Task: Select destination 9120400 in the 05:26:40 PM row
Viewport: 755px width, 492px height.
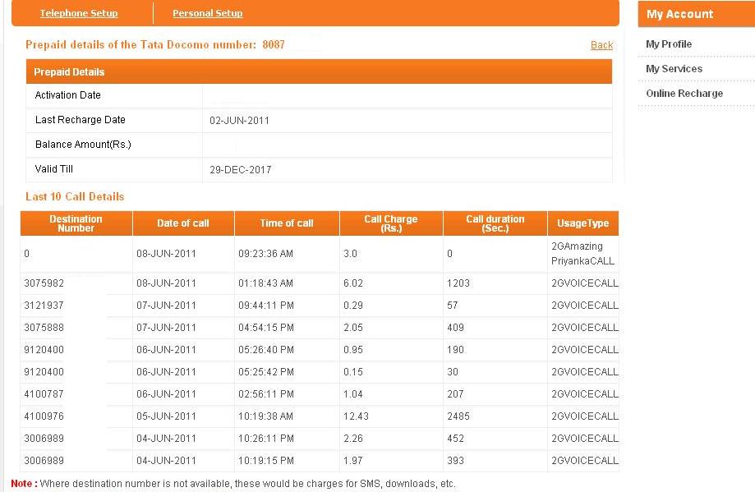Action: click(x=44, y=350)
